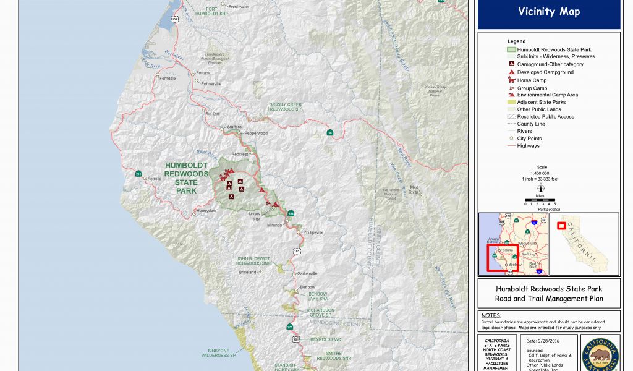This screenshot has width=633, height=371.
Task: Click the Richardson Grove SP label
Action: 320,312
